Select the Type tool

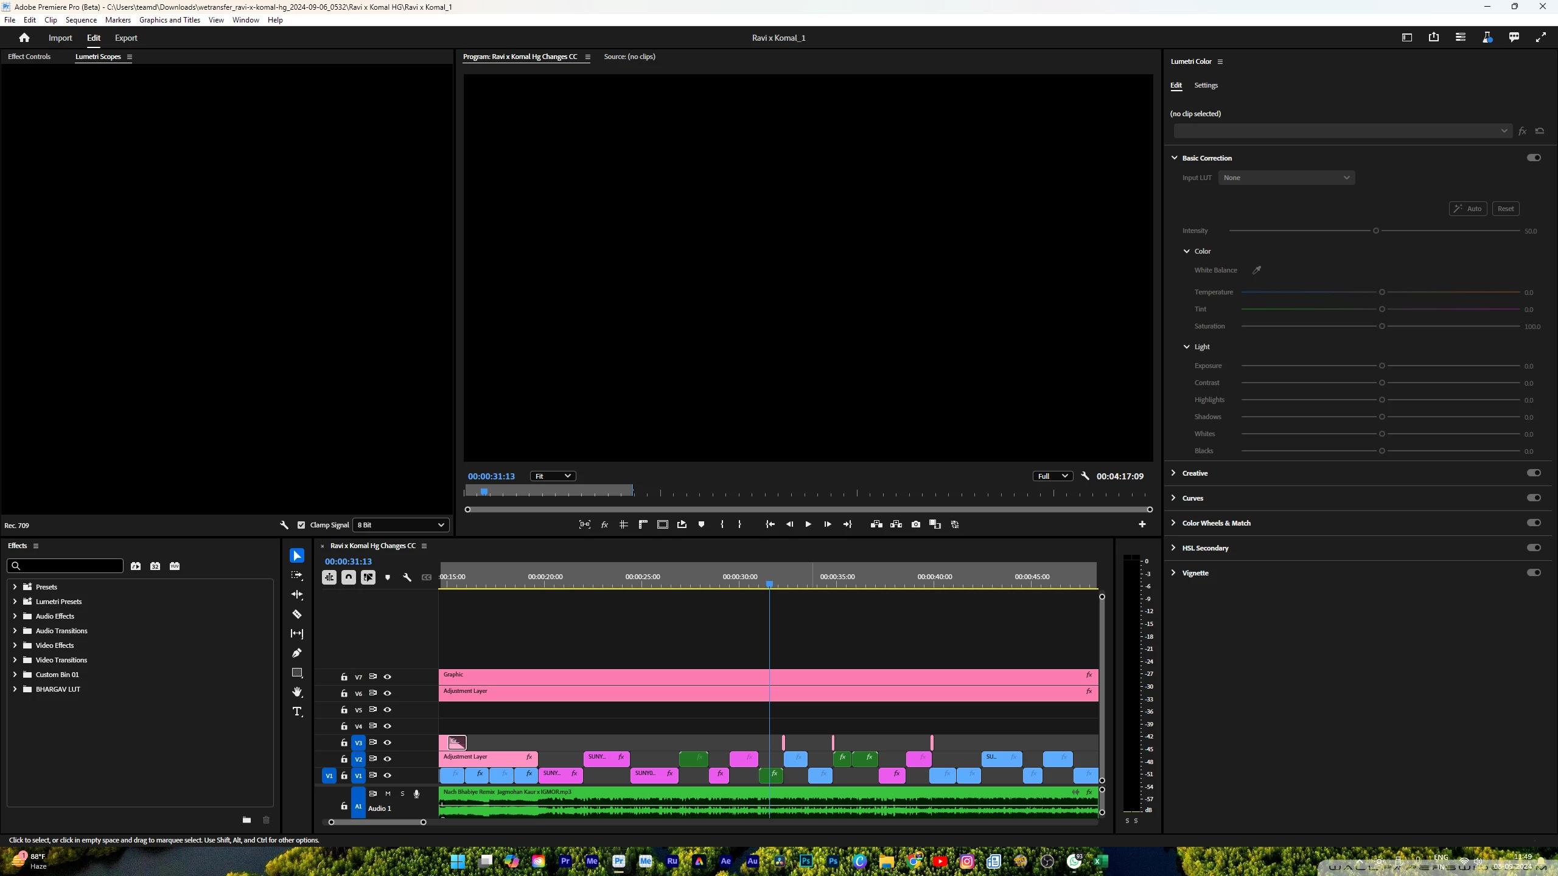pos(297,712)
